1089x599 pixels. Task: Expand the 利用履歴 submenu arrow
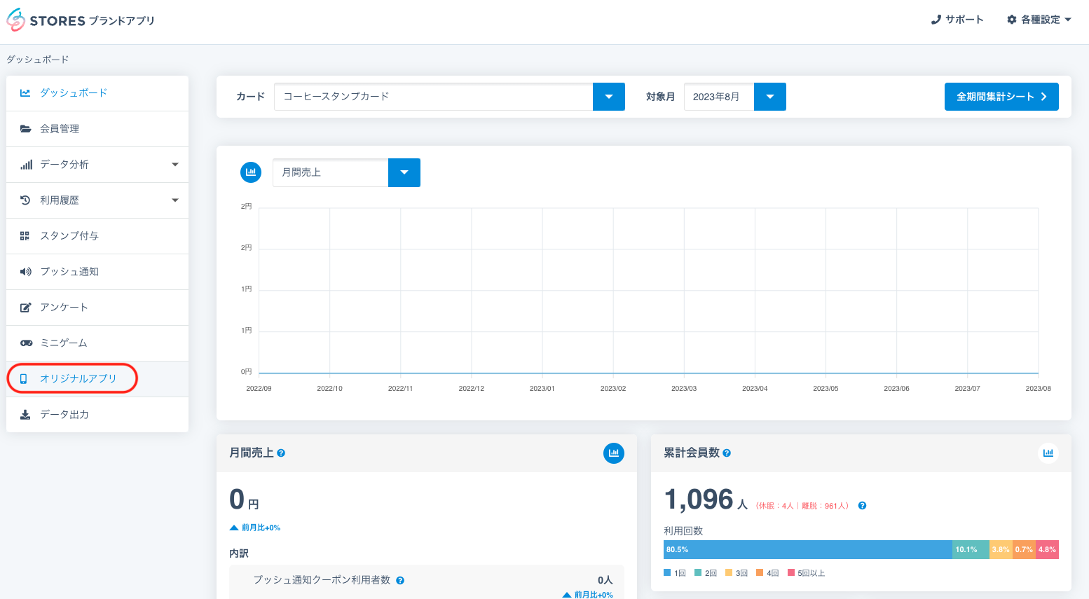click(x=175, y=200)
